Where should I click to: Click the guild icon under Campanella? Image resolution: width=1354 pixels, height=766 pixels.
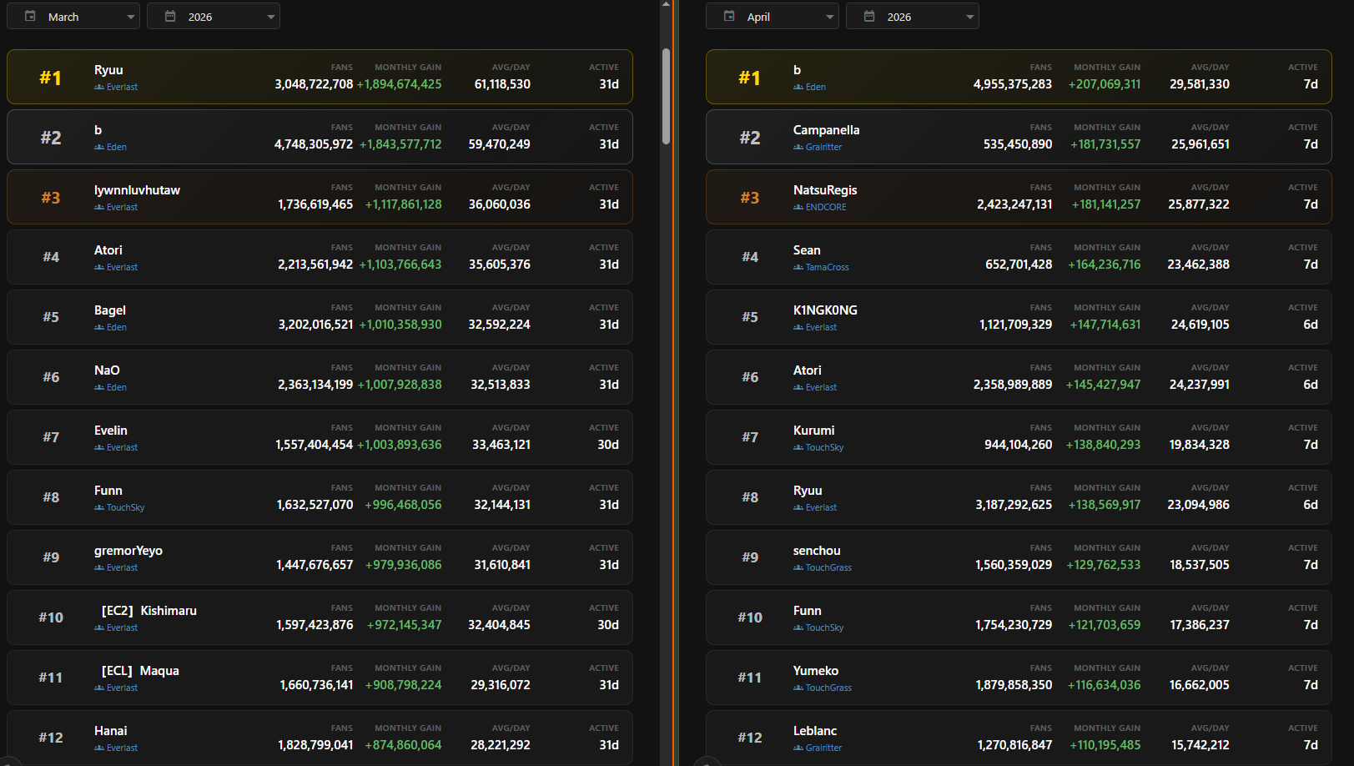tap(798, 148)
